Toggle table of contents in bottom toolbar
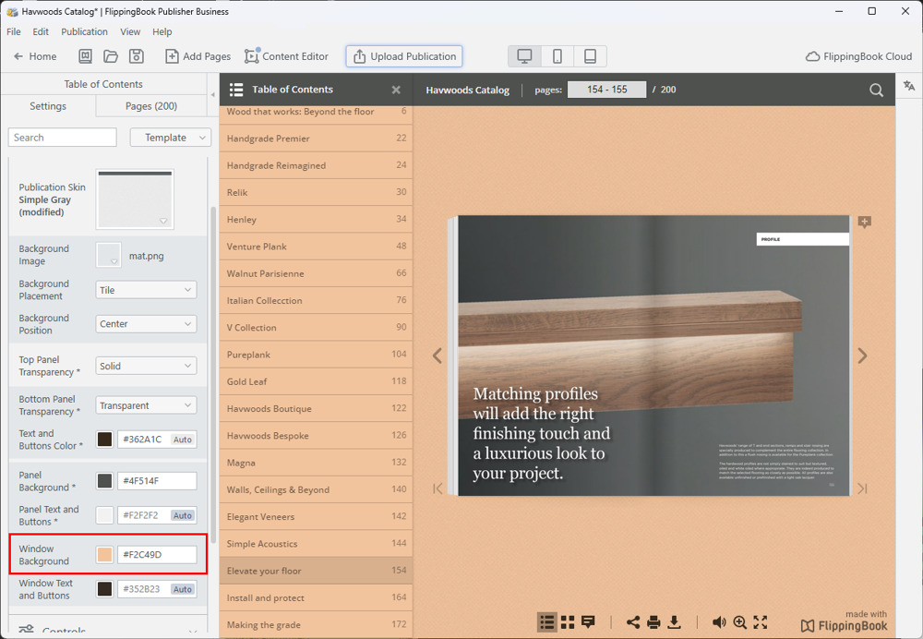Image resolution: width=923 pixels, height=639 pixels. [x=546, y=622]
